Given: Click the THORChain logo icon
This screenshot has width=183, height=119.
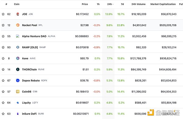Looking at the screenshot, I should pos(18,70).
